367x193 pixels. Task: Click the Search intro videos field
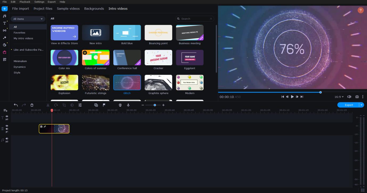195,19
